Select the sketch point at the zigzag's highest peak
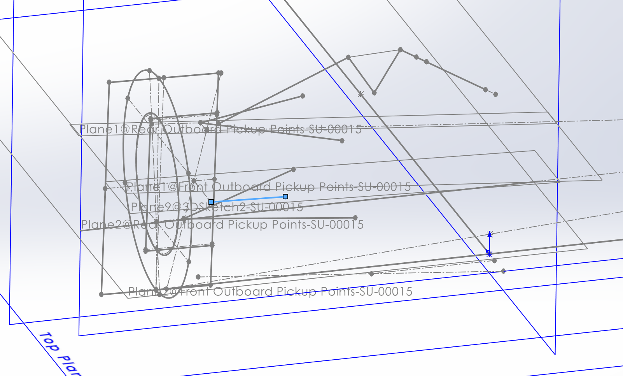This screenshot has height=376, width=623. pos(400,50)
